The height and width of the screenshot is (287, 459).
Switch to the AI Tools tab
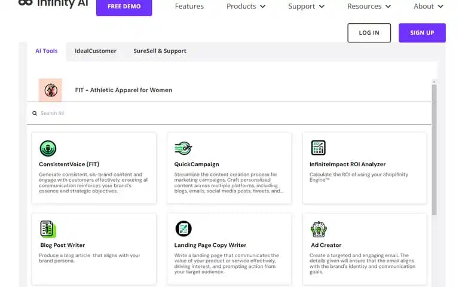point(47,51)
